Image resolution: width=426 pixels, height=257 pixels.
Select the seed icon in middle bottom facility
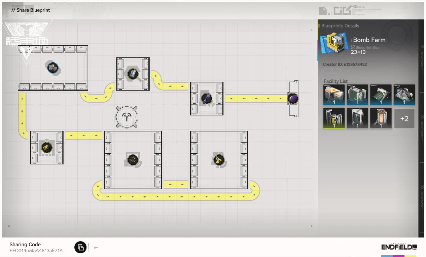coord(133,159)
